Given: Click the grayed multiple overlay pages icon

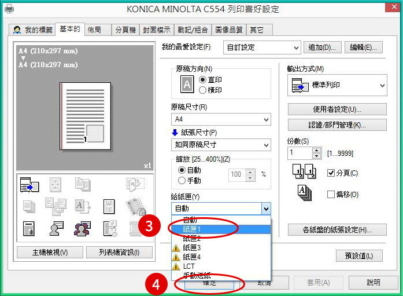Looking at the screenshot, I should click(56, 206).
